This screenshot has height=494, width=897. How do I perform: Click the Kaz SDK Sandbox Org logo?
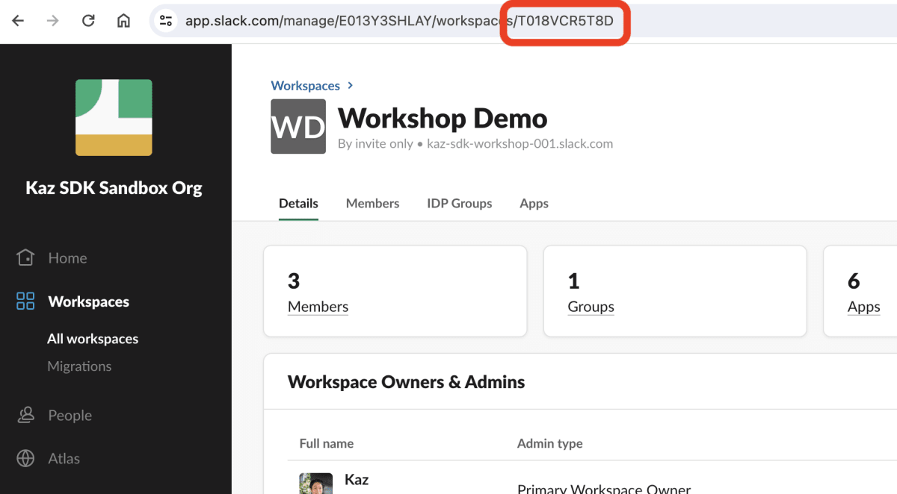click(x=114, y=117)
